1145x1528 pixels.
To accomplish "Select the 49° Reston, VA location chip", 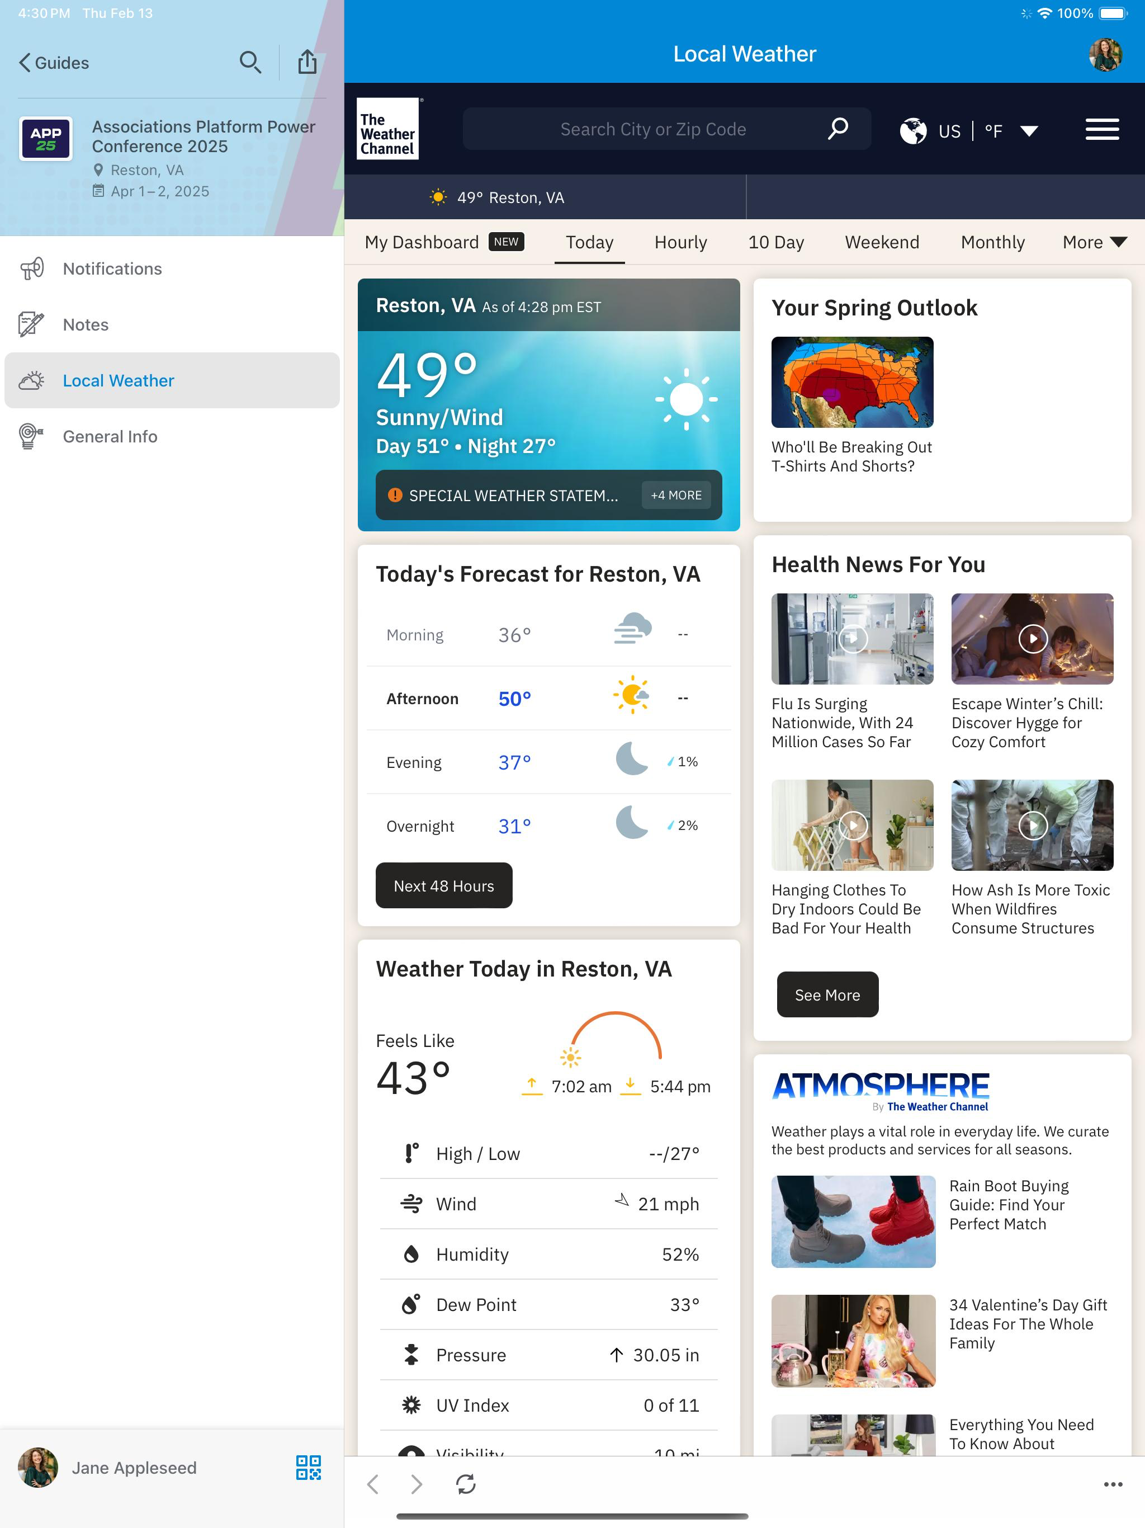I will [x=497, y=197].
